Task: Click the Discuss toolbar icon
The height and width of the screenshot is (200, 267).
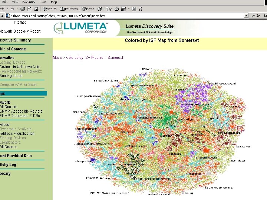Action: (134, 9)
